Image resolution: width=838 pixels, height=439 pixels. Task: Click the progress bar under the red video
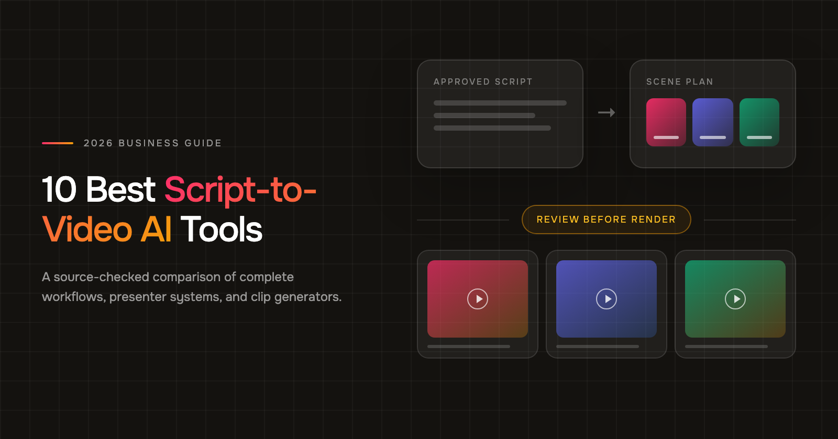[469, 346]
